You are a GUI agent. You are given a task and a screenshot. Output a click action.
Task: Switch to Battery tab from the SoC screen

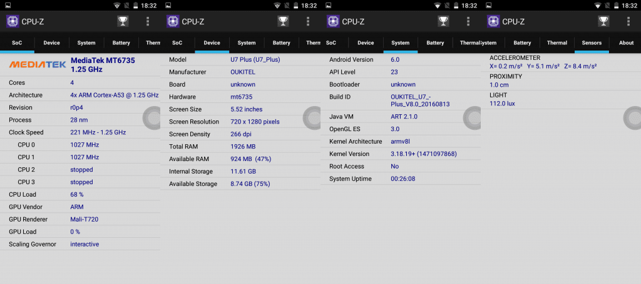(121, 43)
